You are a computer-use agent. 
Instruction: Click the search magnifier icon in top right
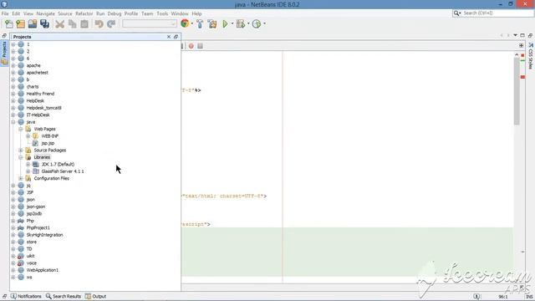pos(456,13)
